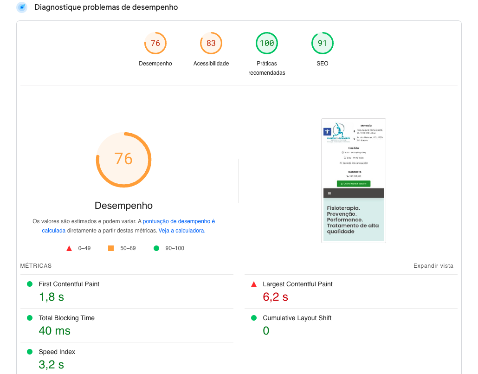Click the blue diagnostic icon beside the heading
This screenshot has height=374, width=478.
tap(22, 7)
